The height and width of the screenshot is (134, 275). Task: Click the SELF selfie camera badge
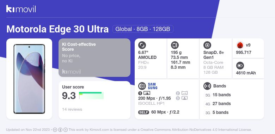(143, 112)
